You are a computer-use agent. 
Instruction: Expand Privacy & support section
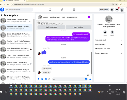(x=109, y=53)
